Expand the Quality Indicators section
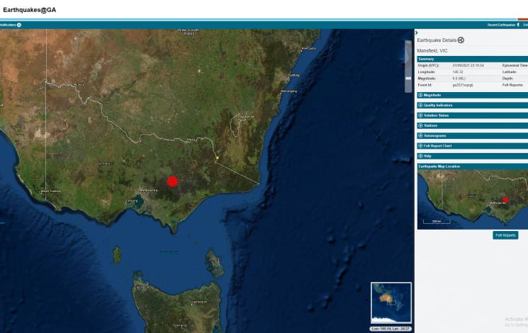The image size is (528, 333). [x=473, y=106]
